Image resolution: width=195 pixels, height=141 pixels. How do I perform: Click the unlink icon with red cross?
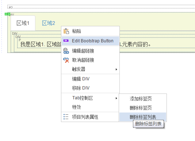pyautogui.click(x=66, y=60)
